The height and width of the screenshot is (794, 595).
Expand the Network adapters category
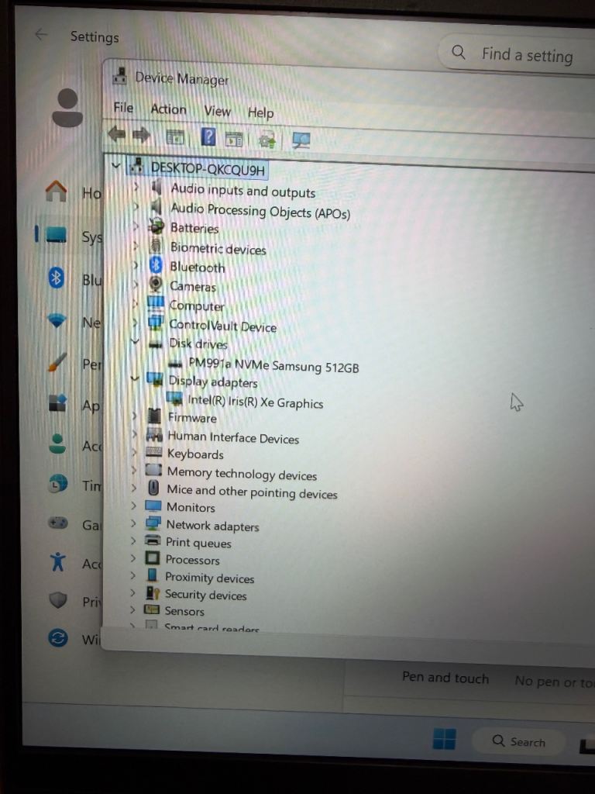pyautogui.click(x=134, y=523)
